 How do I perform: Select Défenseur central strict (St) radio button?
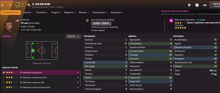point(4,77)
